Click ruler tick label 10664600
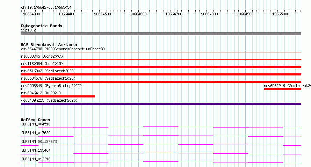 138,14
